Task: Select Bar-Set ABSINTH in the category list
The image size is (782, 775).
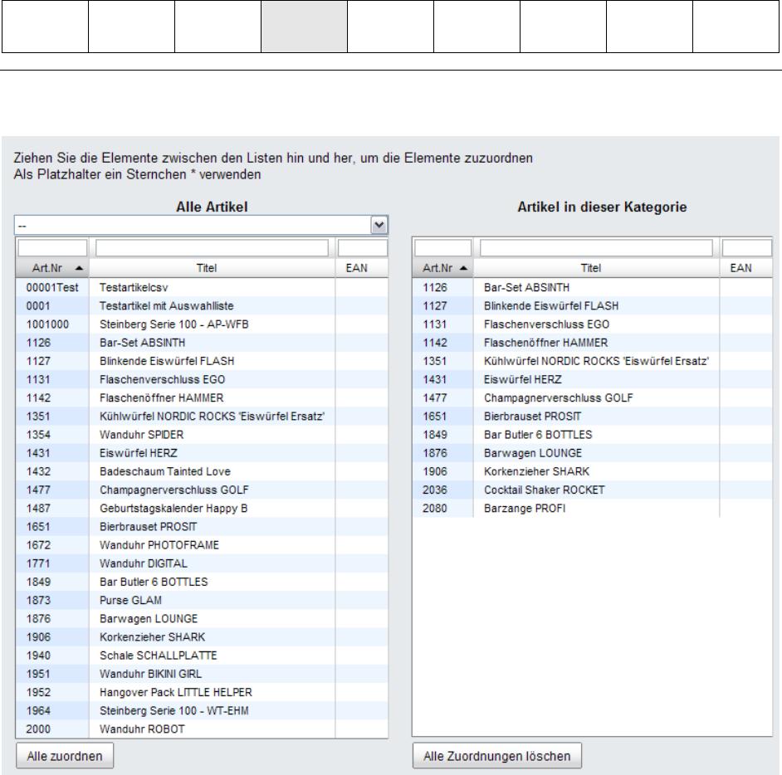Action: pos(593,288)
